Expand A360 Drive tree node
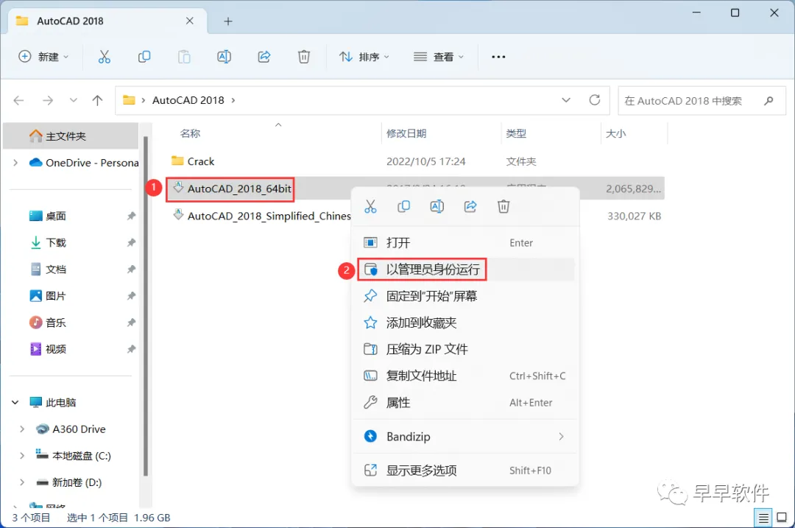 point(22,429)
